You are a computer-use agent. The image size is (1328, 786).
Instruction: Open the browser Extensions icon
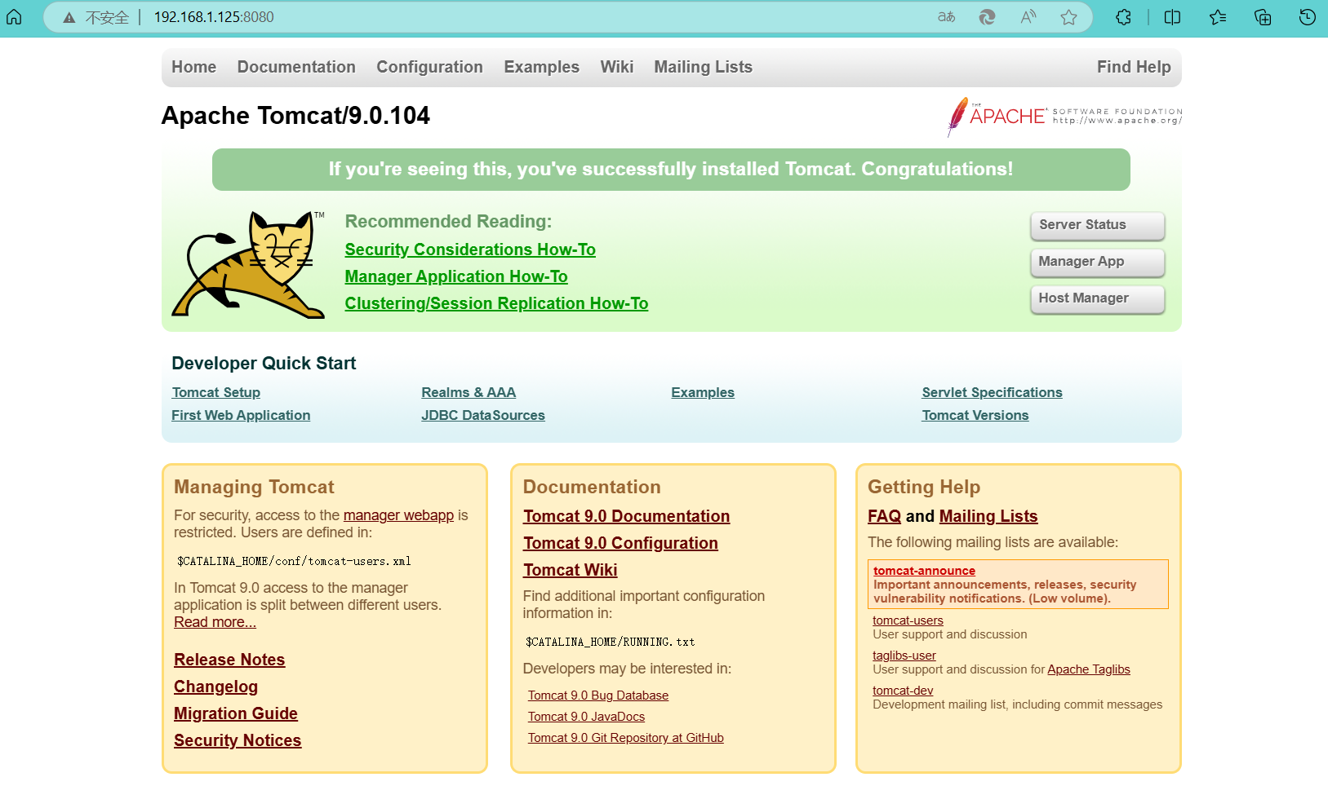[x=1123, y=17]
